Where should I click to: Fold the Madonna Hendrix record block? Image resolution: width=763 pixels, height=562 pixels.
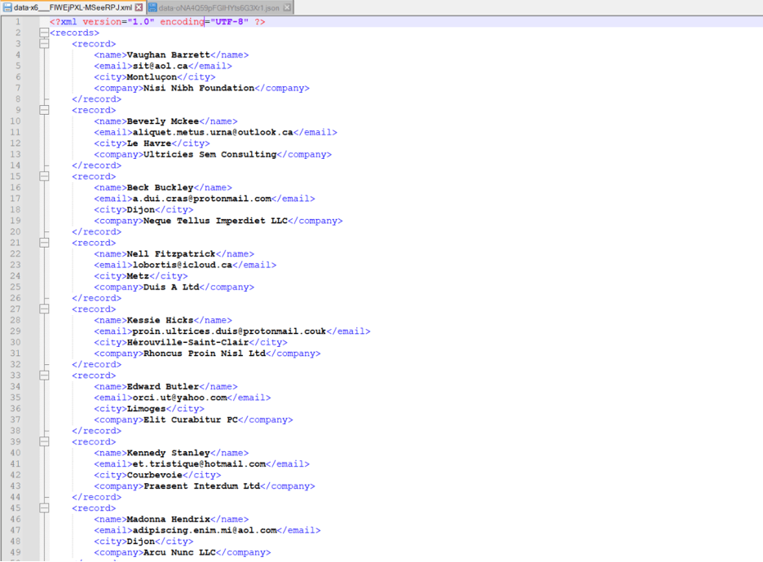click(x=44, y=508)
